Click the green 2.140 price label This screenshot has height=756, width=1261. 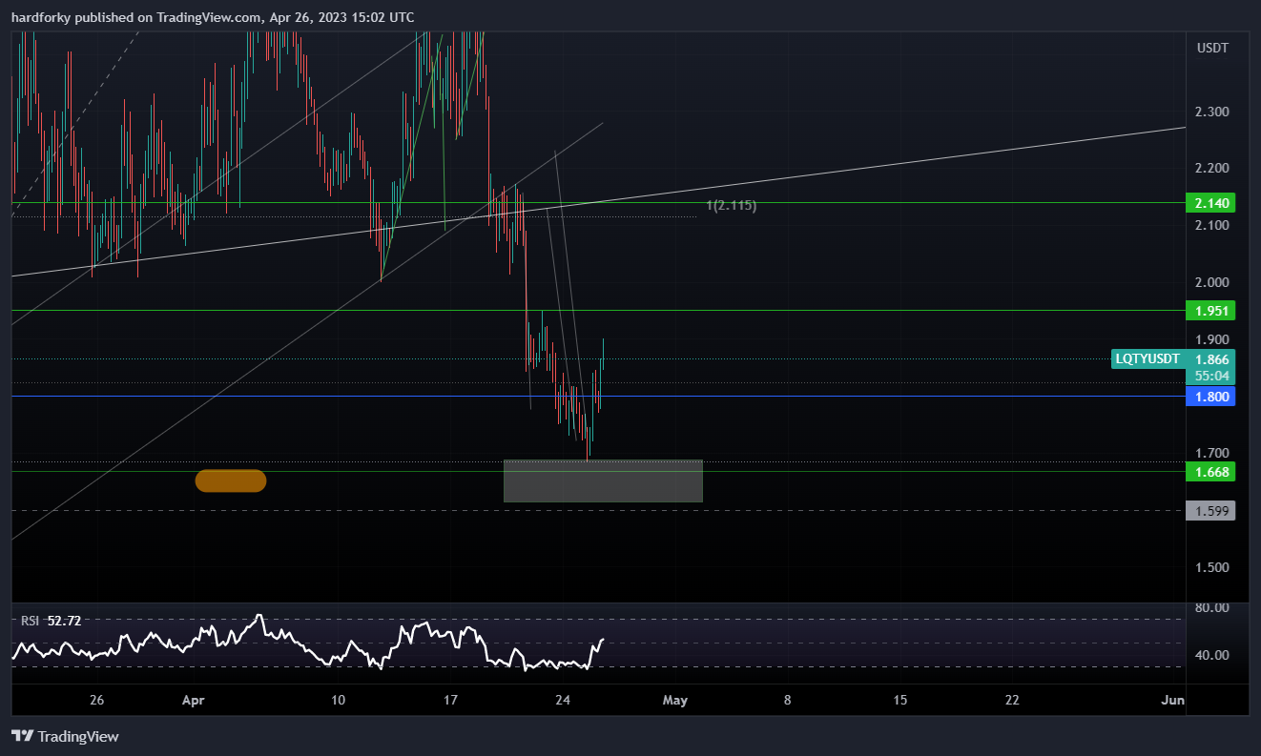[1209, 202]
